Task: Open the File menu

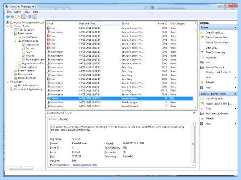Action: click(x=9, y=12)
